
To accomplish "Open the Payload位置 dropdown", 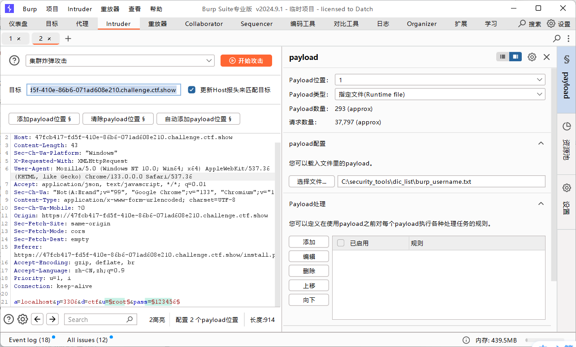I will (x=440, y=80).
